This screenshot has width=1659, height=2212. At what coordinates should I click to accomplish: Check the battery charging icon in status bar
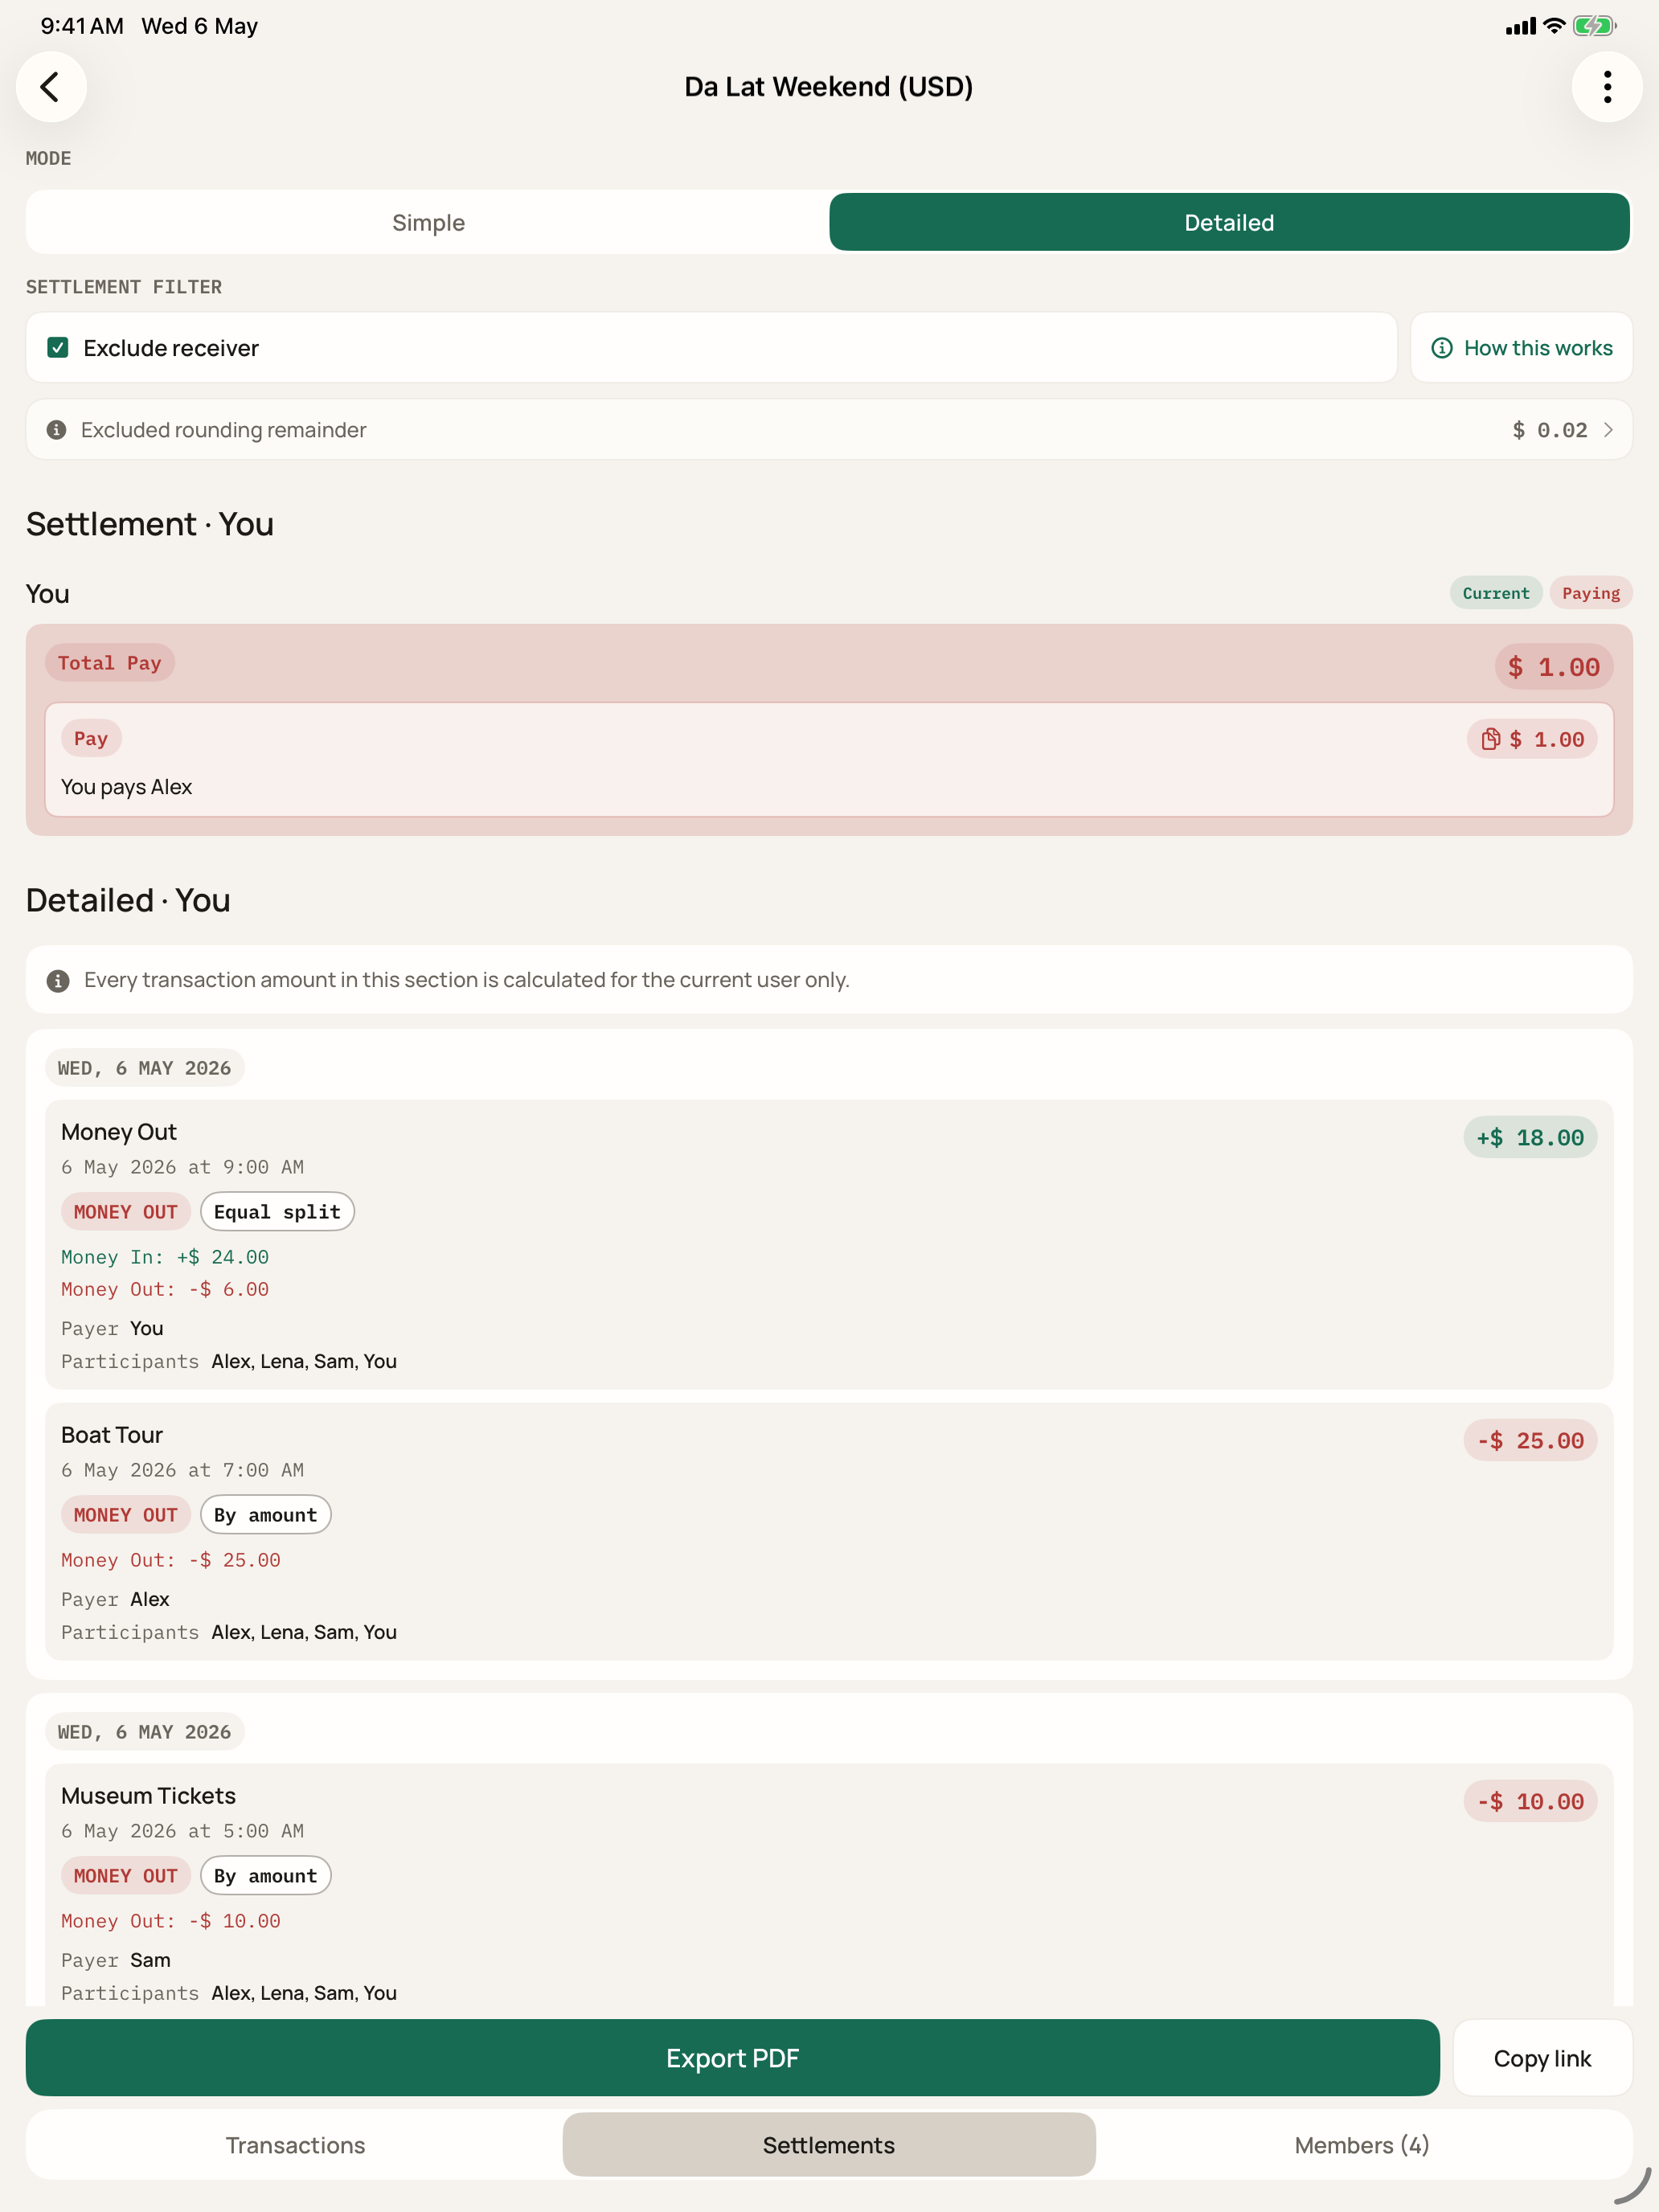(x=1594, y=26)
